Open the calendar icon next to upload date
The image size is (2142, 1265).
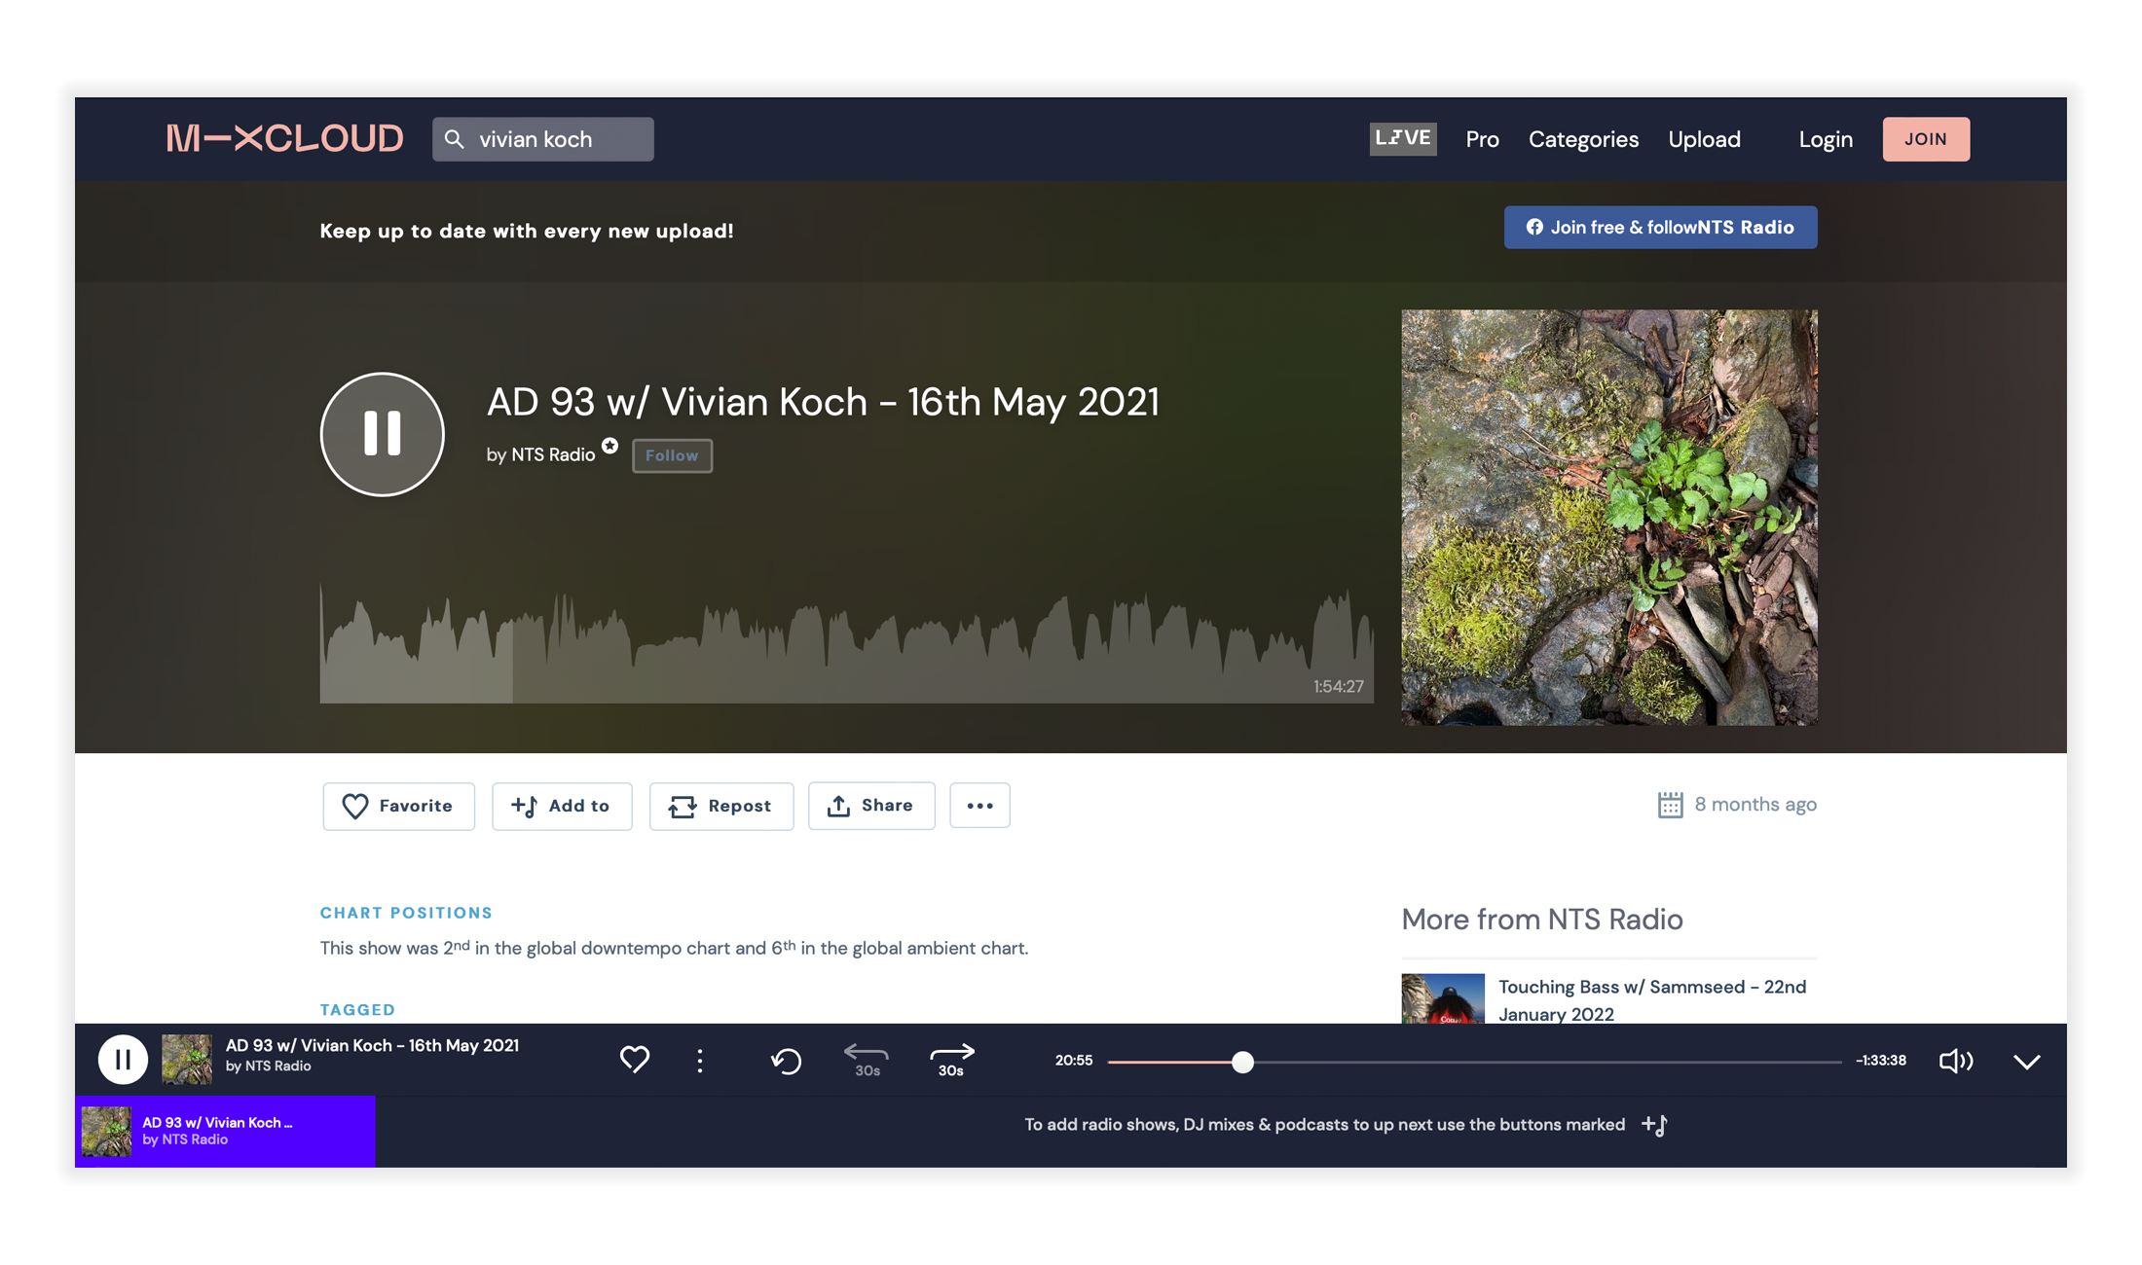point(1671,804)
